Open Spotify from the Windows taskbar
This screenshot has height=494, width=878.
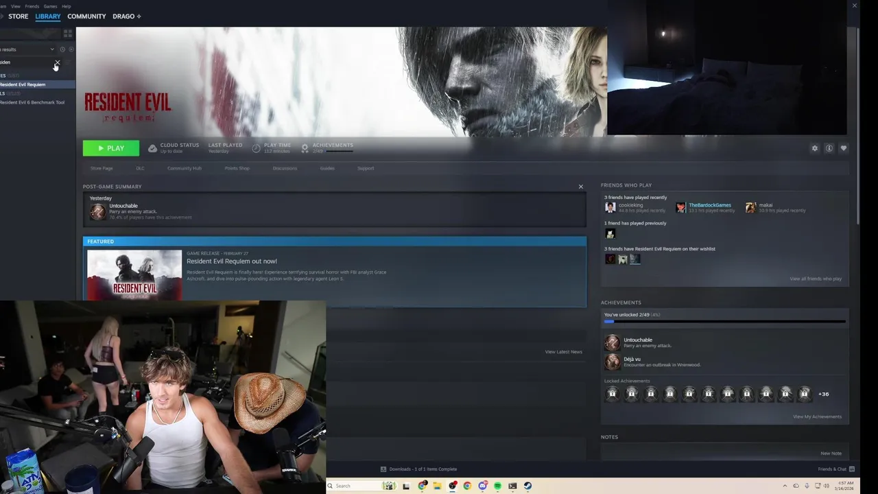click(x=497, y=486)
